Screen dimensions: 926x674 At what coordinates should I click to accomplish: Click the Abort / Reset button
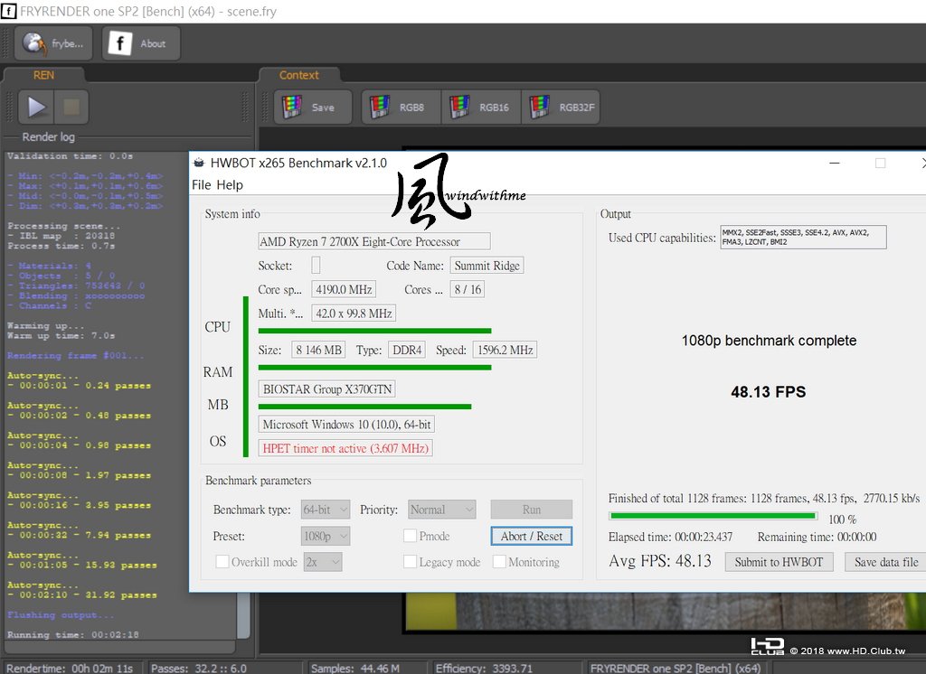(x=532, y=536)
